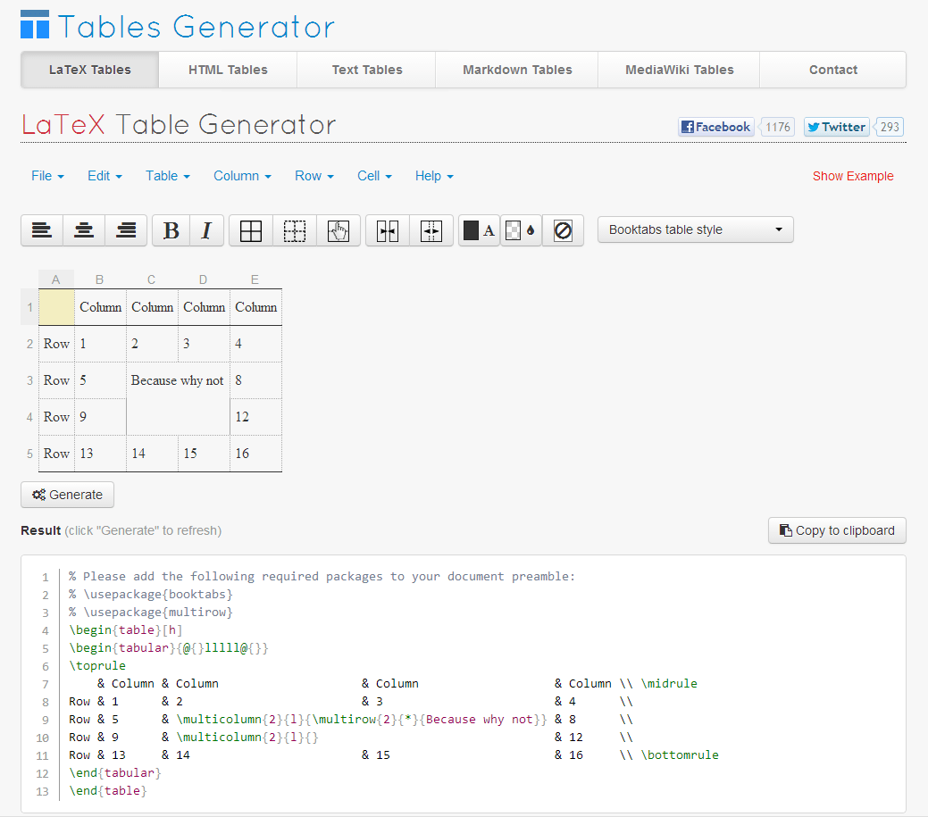The image size is (928, 817).
Task: Click the Generate button
Action: click(x=68, y=495)
